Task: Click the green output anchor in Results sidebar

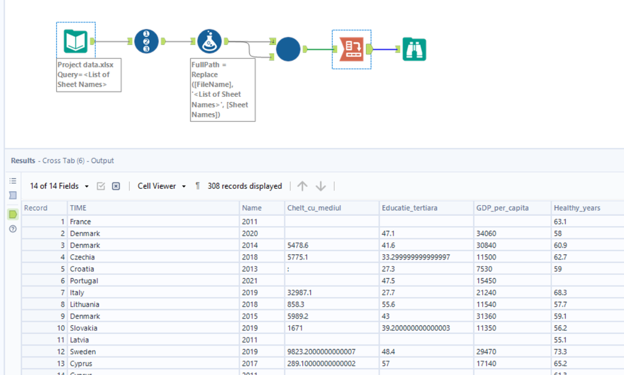Action: click(x=12, y=214)
